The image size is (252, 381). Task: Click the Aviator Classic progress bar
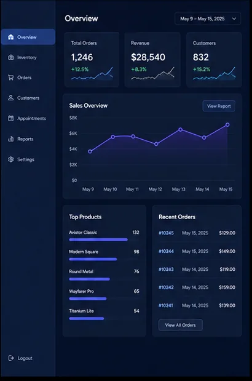click(x=98, y=240)
